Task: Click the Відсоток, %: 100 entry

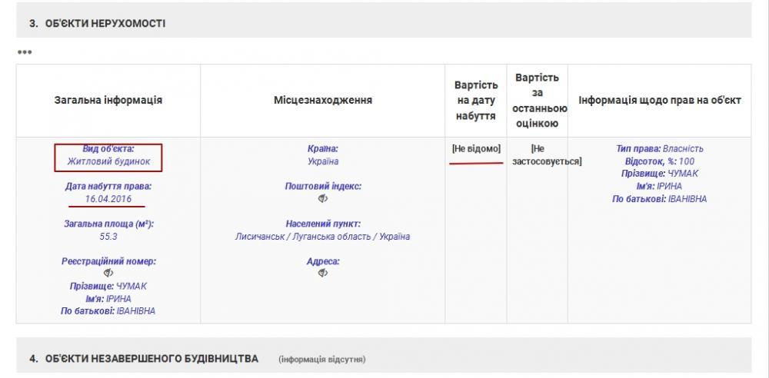Action: pyautogui.click(x=660, y=161)
